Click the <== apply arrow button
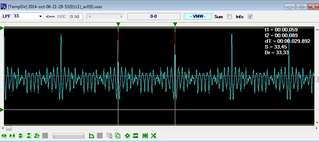The width and height of the screenshot is (319, 142). point(50,17)
